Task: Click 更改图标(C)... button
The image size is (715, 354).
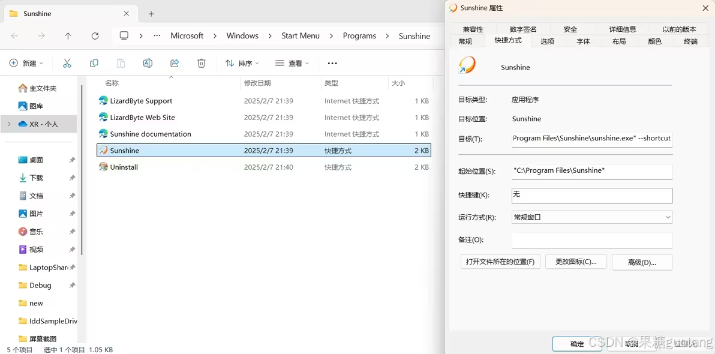Action: (576, 262)
